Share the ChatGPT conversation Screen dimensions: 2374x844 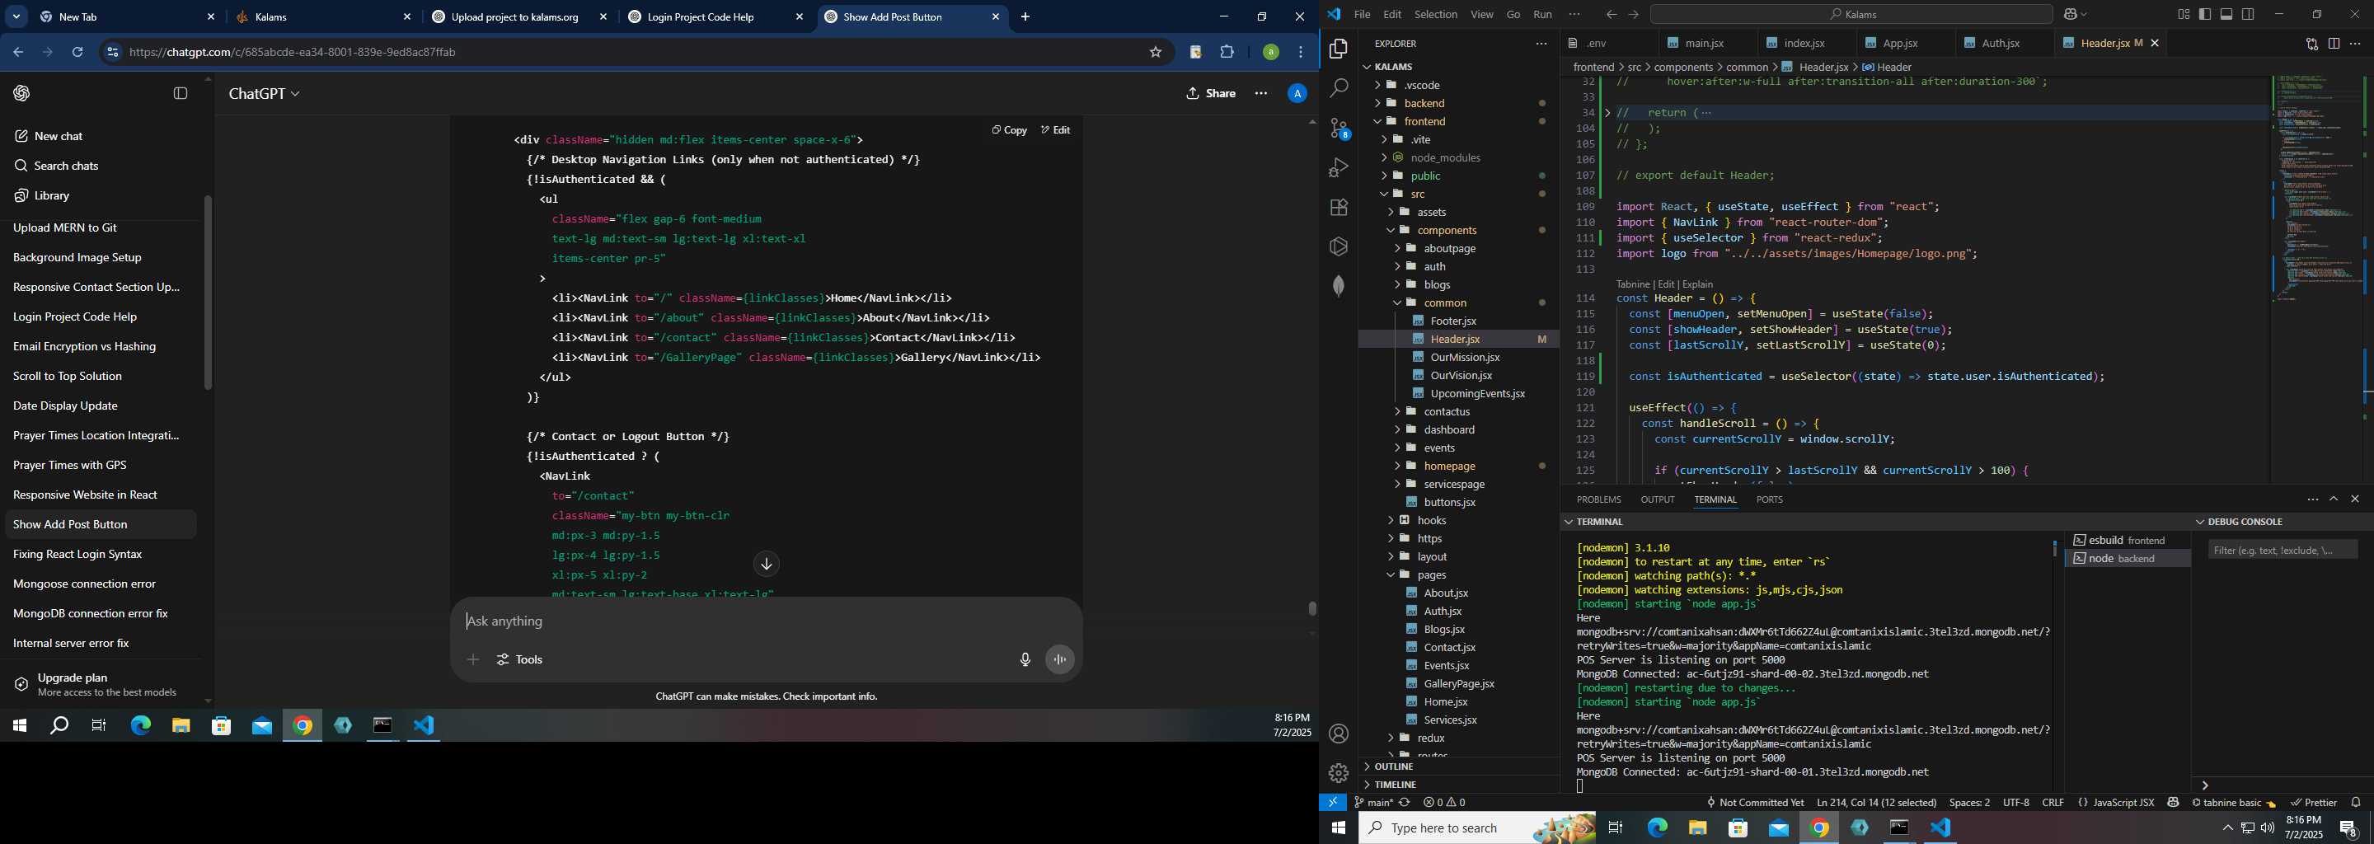point(1211,93)
